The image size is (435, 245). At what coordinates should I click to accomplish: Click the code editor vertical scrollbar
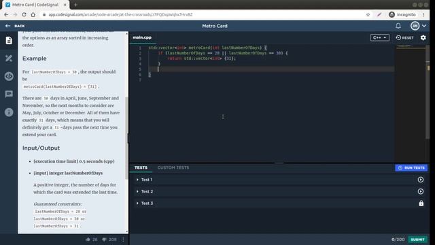tap(428, 92)
